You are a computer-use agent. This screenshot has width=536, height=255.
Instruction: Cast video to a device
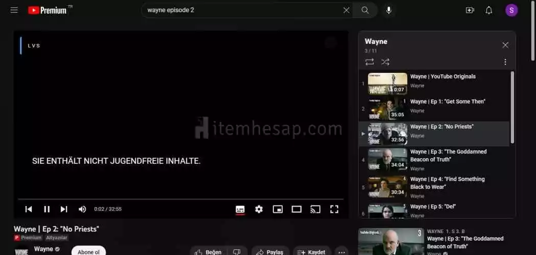(x=316, y=209)
